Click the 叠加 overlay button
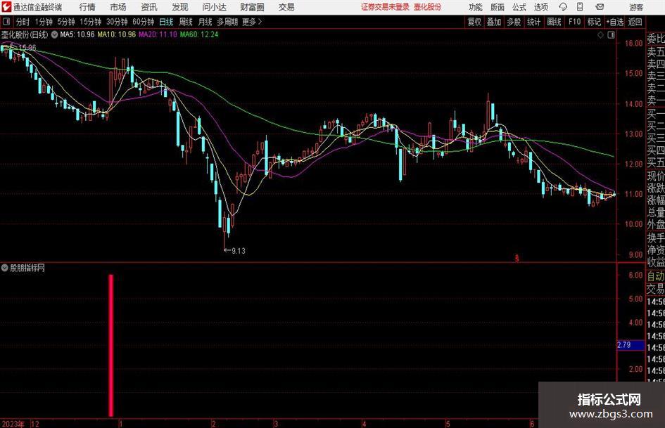The height and width of the screenshot is (428, 665). (x=494, y=22)
